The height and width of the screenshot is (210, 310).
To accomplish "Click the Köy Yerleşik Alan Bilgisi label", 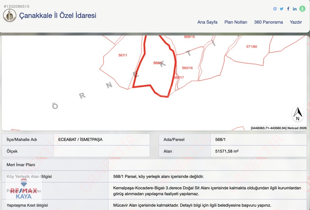I will point(29,176).
